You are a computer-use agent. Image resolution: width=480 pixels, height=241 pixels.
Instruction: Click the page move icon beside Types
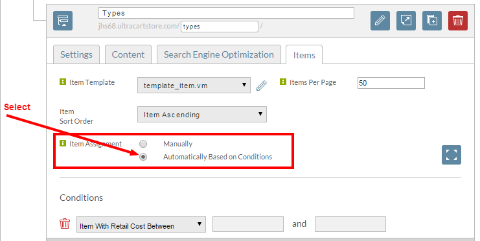coord(63,21)
